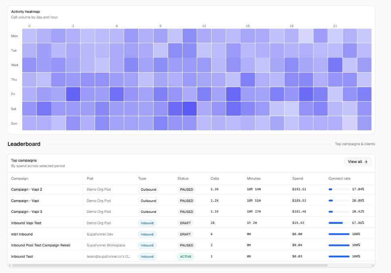The height and width of the screenshot is (273, 391).
Task: Sort by Calls column header
Action: pos(215,178)
